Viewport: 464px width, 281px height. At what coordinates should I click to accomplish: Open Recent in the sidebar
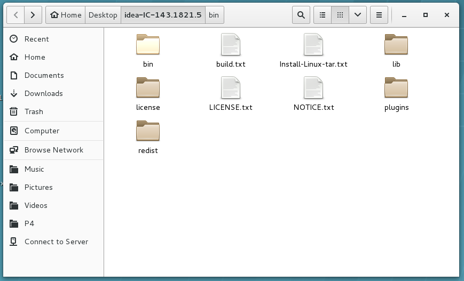coord(53,39)
